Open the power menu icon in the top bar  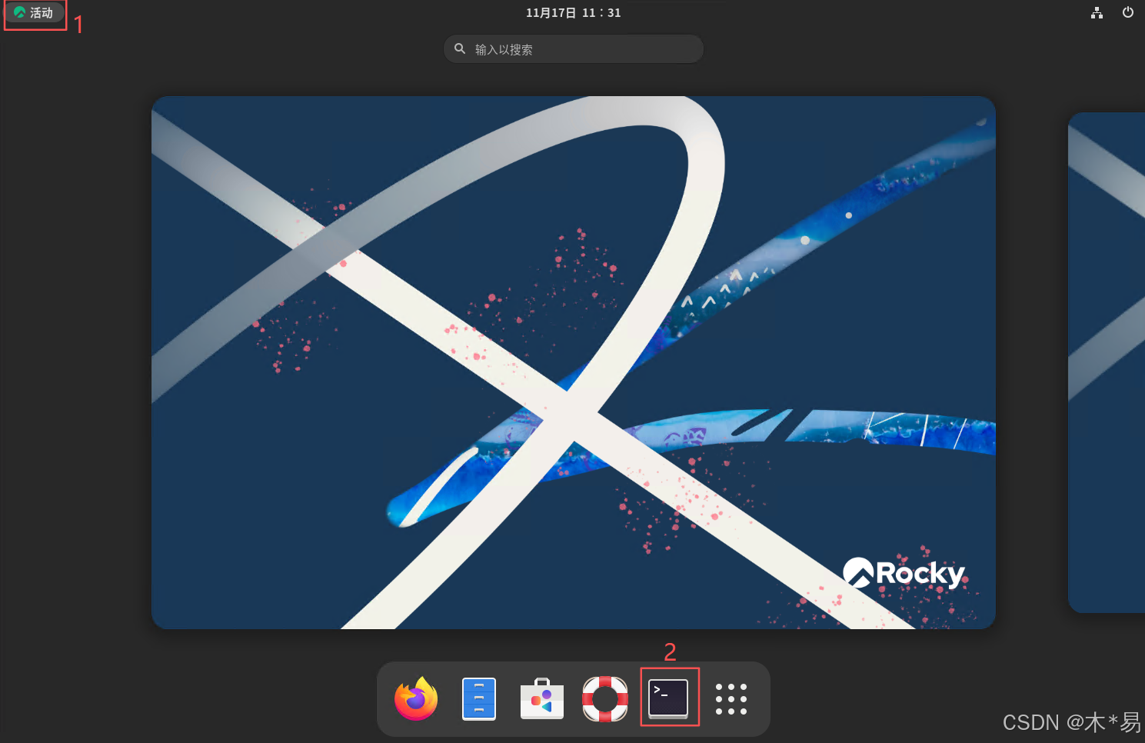pyautogui.click(x=1128, y=12)
